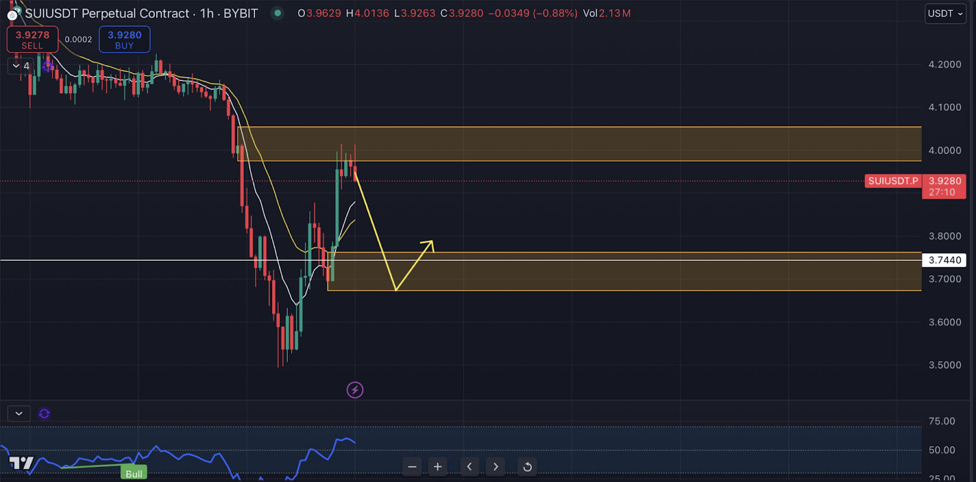The height and width of the screenshot is (482, 976).
Task: Click the green market status dot
Action: [x=278, y=13]
